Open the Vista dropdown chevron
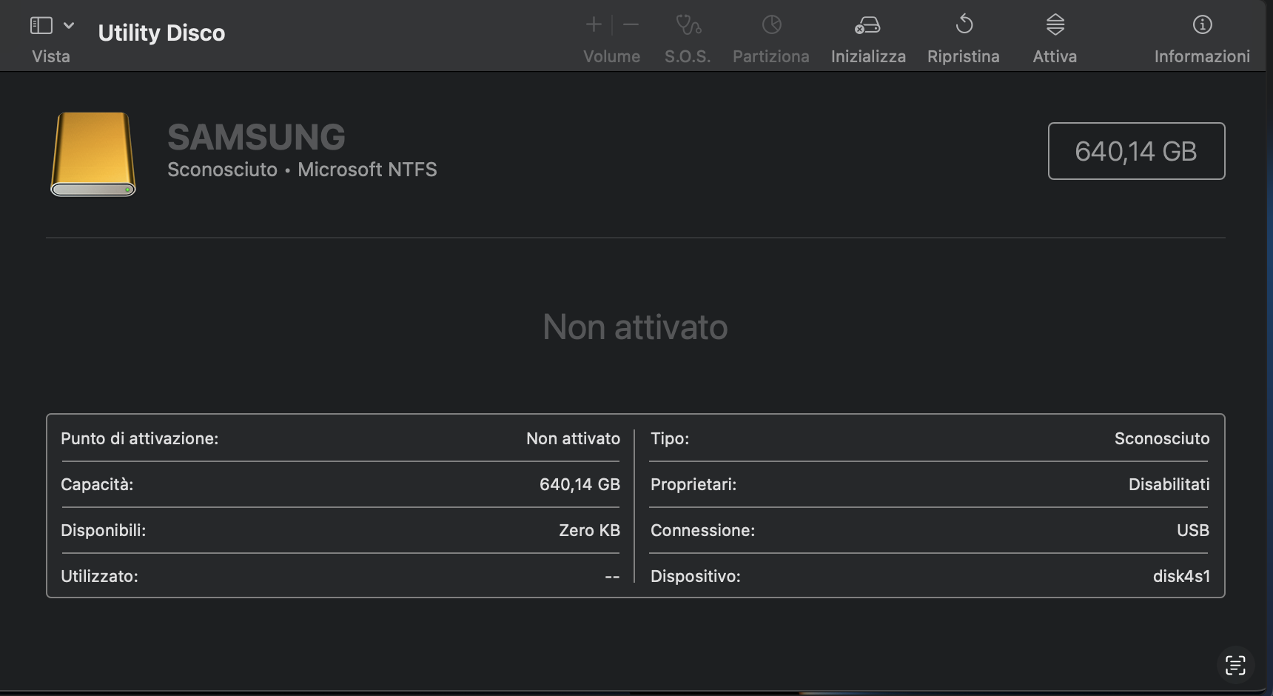This screenshot has height=696, width=1273. tap(69, 25)
